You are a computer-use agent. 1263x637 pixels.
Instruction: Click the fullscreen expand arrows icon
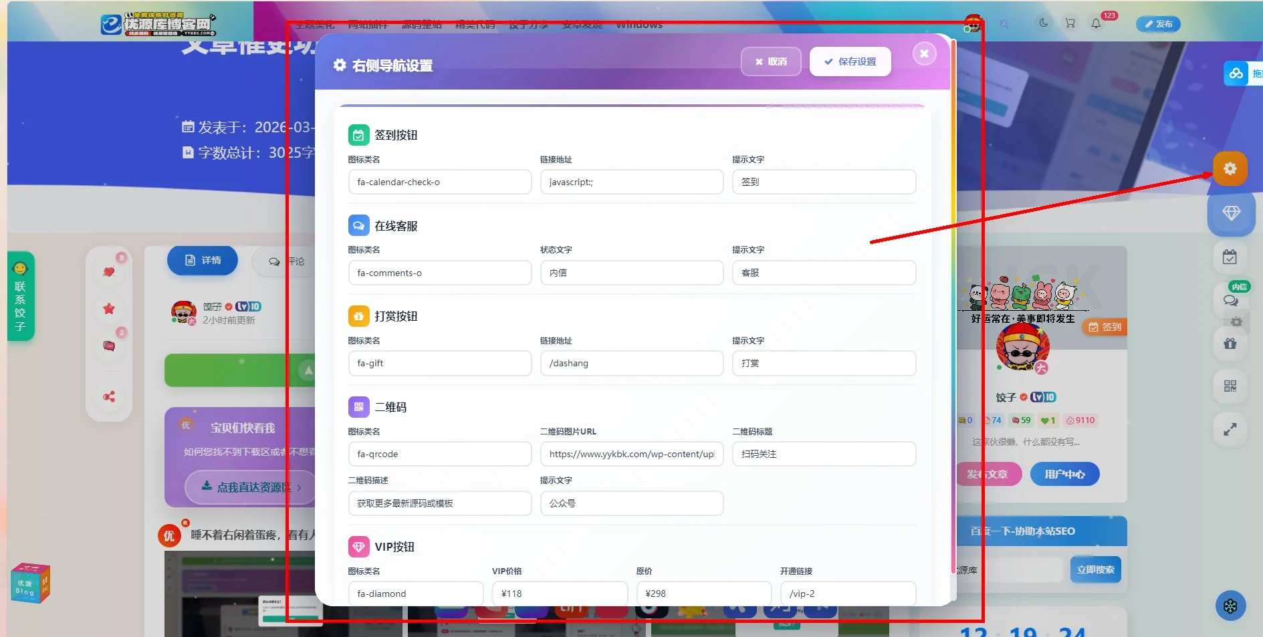tap(1230, 429)
